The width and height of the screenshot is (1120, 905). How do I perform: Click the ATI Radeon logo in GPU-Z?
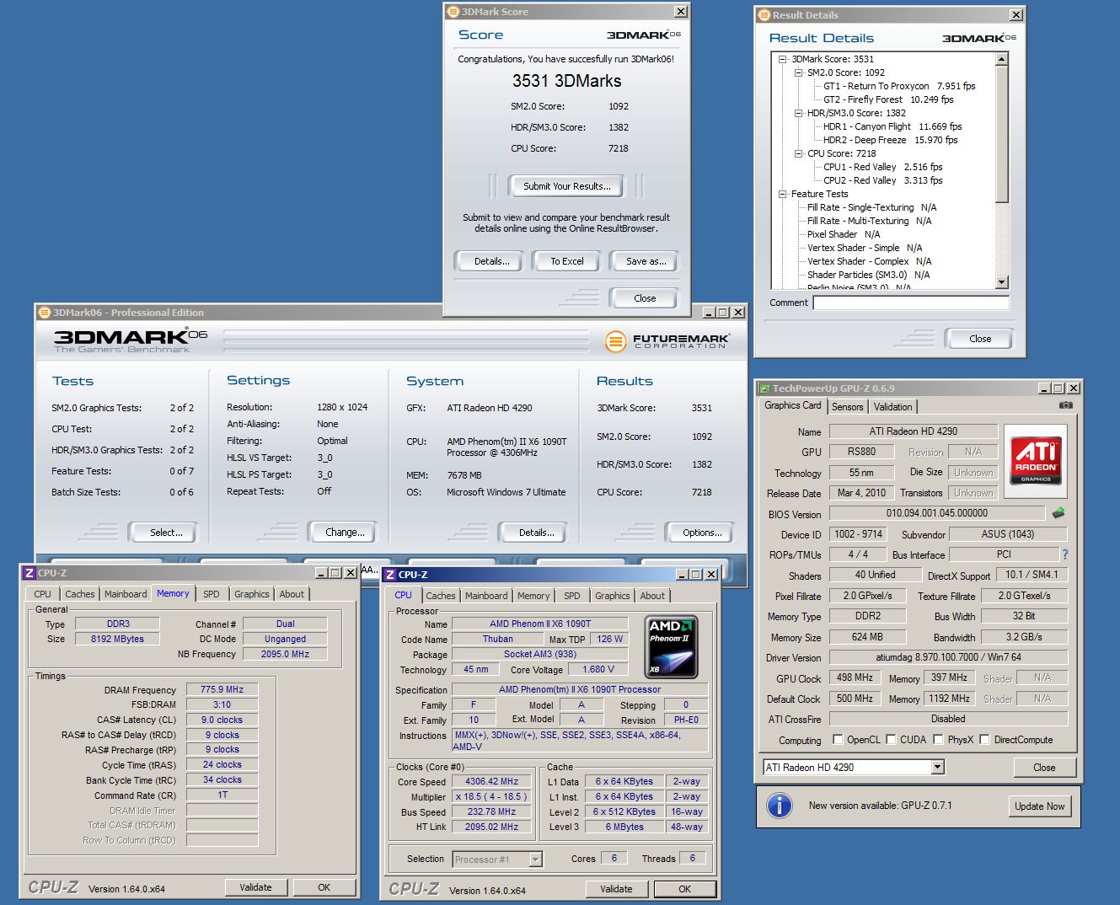[x=1035, y=460]
